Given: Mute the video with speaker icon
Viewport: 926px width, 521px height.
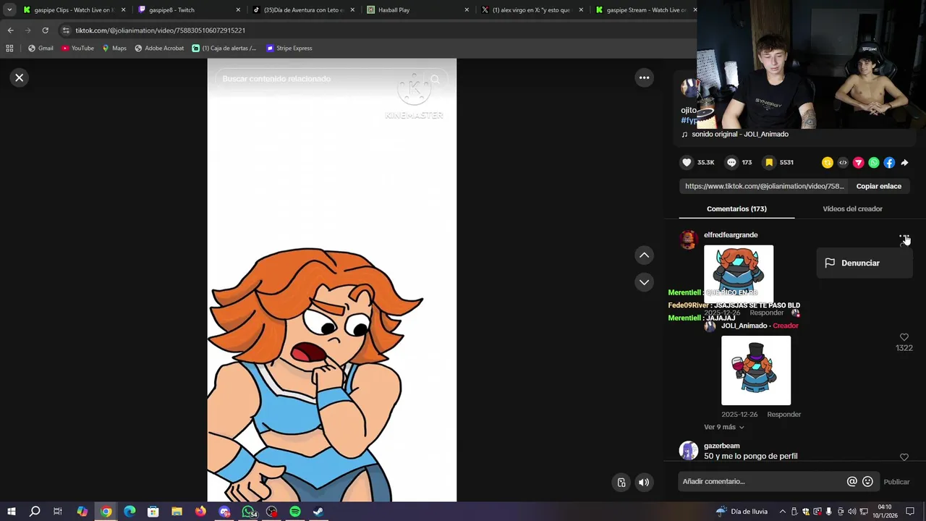Looking at the screenshot, I should point(644,483).
